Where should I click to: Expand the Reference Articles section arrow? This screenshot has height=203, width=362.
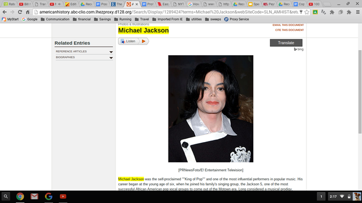click(111, 52)
